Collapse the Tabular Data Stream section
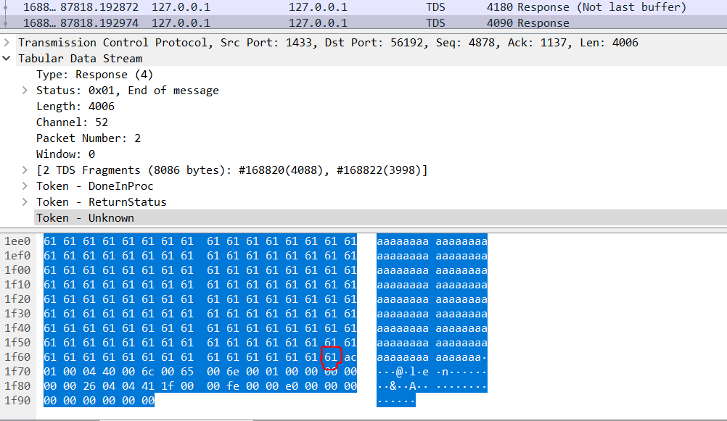The height and width of the screenshot is (421, 727). coord(7,59)
